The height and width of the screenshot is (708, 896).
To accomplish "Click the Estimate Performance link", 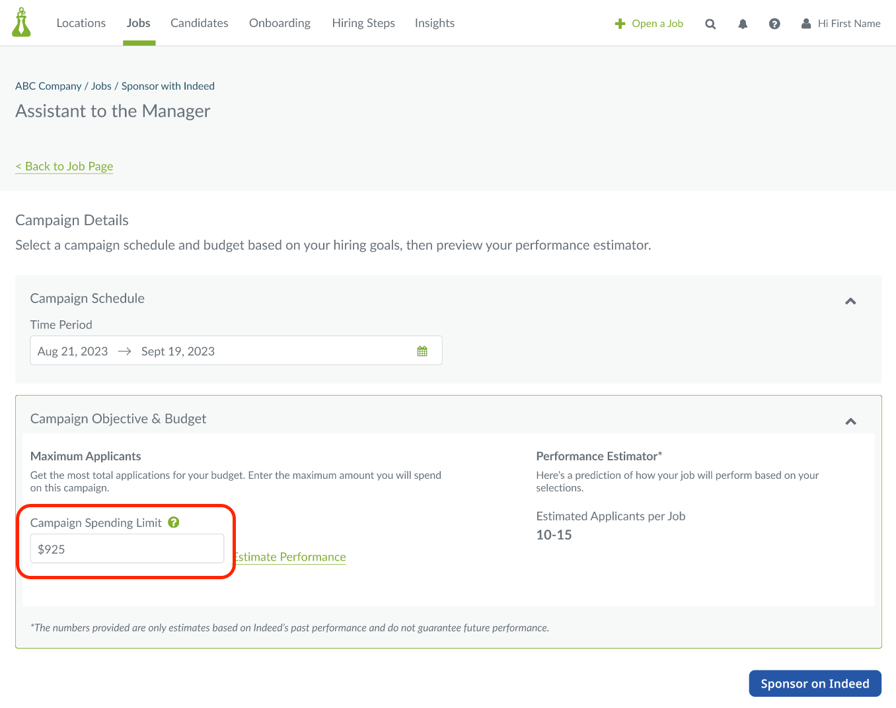I will pyautogui.click(x=291, y=557).
